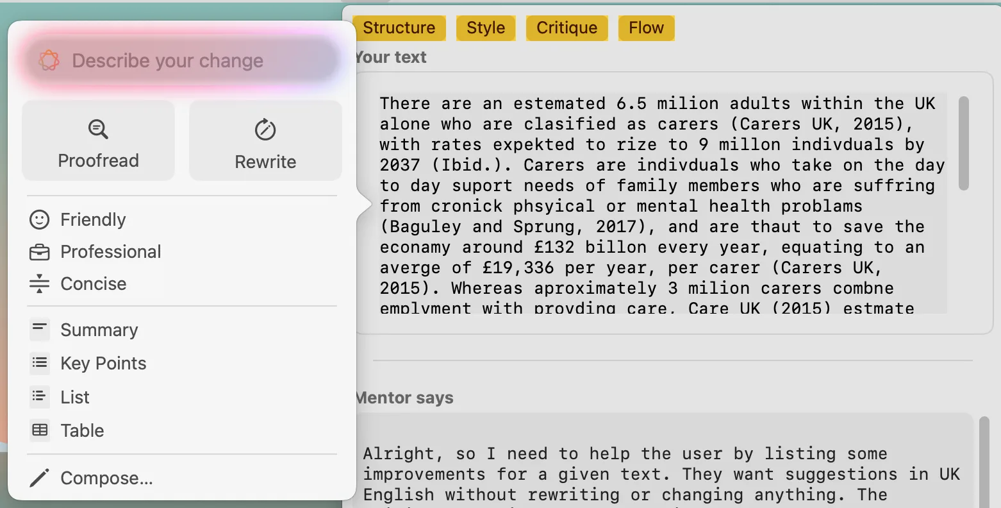
Task: Click the Table grid icon
Action: click(39, 430)
